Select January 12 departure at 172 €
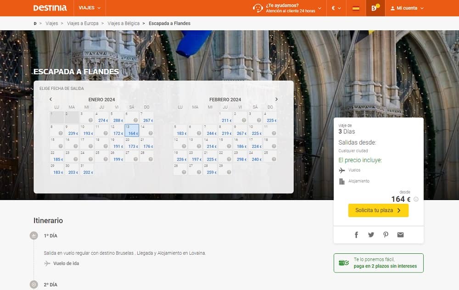 (117, 130)
